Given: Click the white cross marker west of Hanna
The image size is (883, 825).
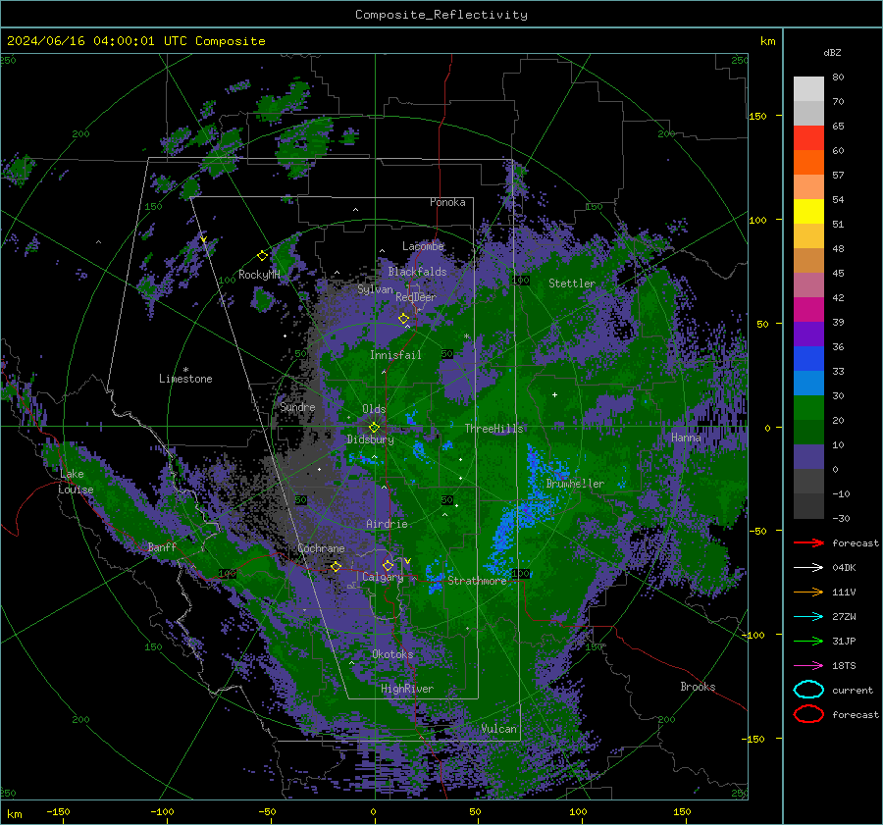Looking at the screenshot, I should click(554, 394).
